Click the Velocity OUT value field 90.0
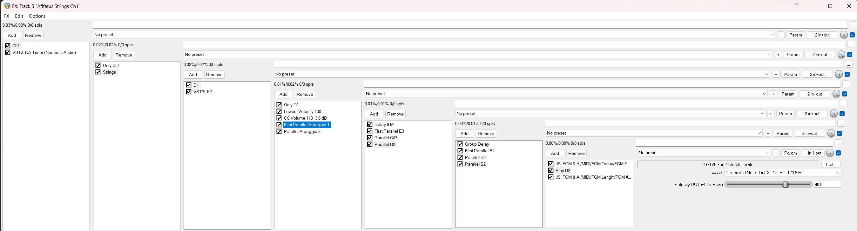The width and height of the screenshot is (857, 231). (x=827, y=184)
